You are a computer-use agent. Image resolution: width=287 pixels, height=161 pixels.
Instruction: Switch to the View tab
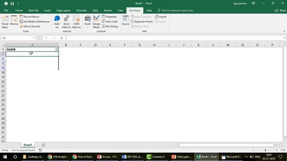pyautogui.click(x=120, y=10)
